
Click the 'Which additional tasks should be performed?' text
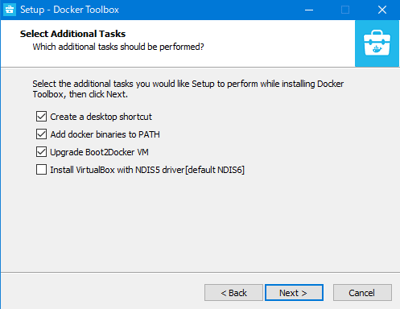[118, 47]
